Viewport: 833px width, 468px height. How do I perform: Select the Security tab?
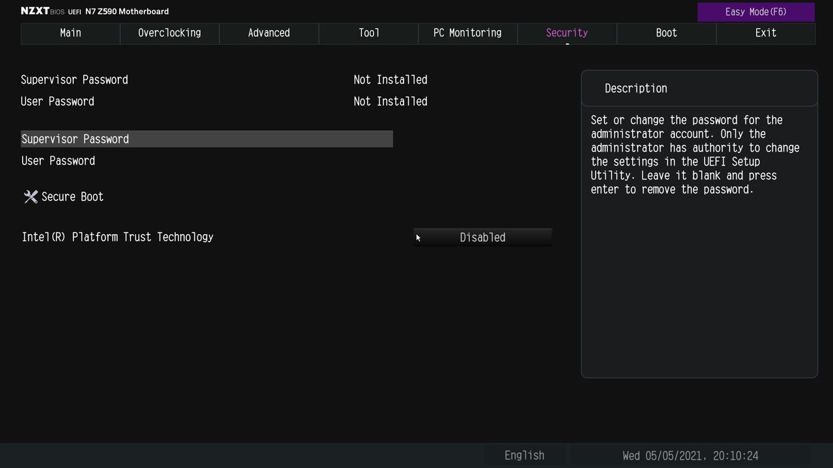567,33
